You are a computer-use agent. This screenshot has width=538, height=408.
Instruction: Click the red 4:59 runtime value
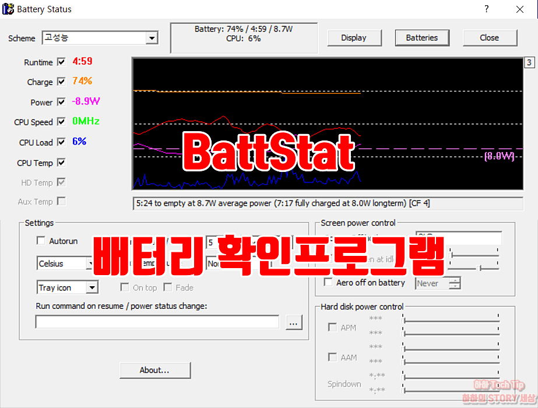(82, 61)
